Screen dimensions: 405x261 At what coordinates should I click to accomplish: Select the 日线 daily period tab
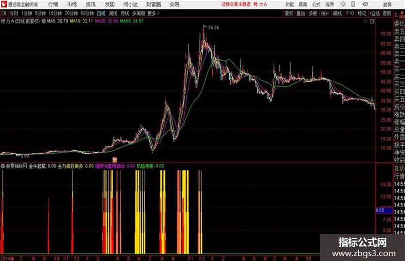[x=101, y=13]
